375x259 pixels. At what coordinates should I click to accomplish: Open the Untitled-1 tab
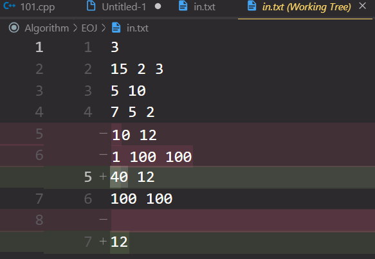click(x=124, y=6)
